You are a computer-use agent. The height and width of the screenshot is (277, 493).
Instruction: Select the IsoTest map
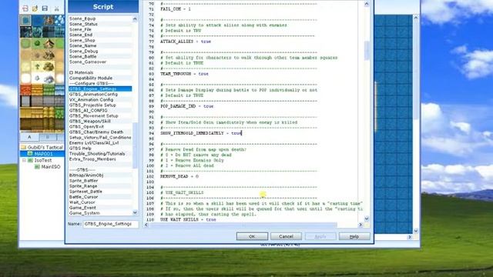click(43, 160)
